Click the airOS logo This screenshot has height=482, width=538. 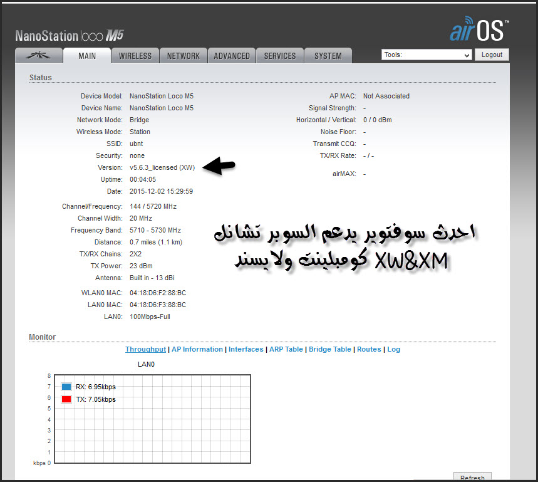[x=479, y=29]
